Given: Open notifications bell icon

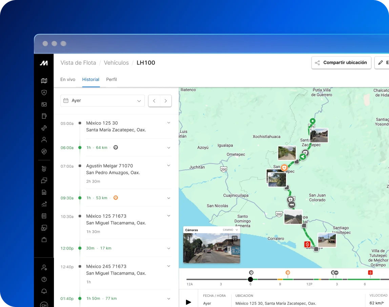Looking at the screenshot, I should pos(44,291).
